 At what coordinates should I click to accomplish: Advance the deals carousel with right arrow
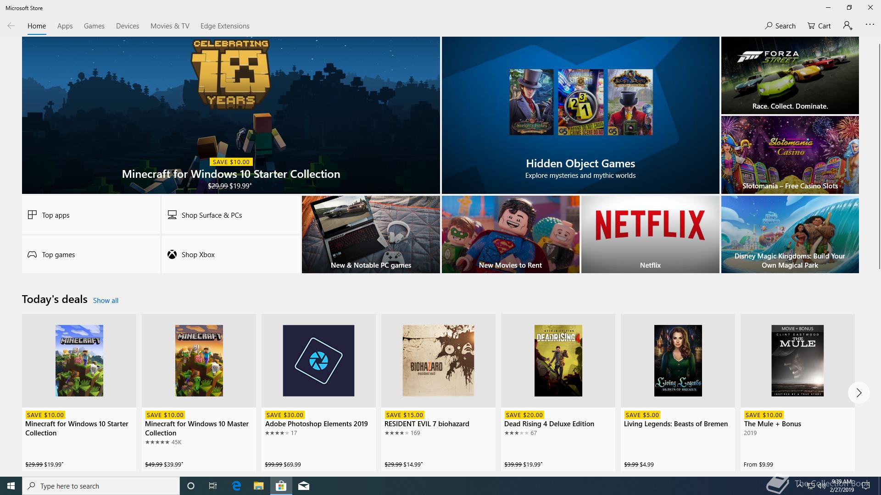pos(859,393)
